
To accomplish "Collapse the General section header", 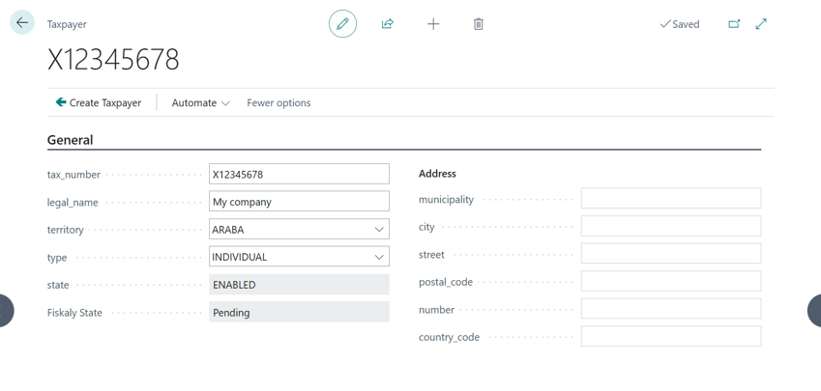I will tap(71, 140).
